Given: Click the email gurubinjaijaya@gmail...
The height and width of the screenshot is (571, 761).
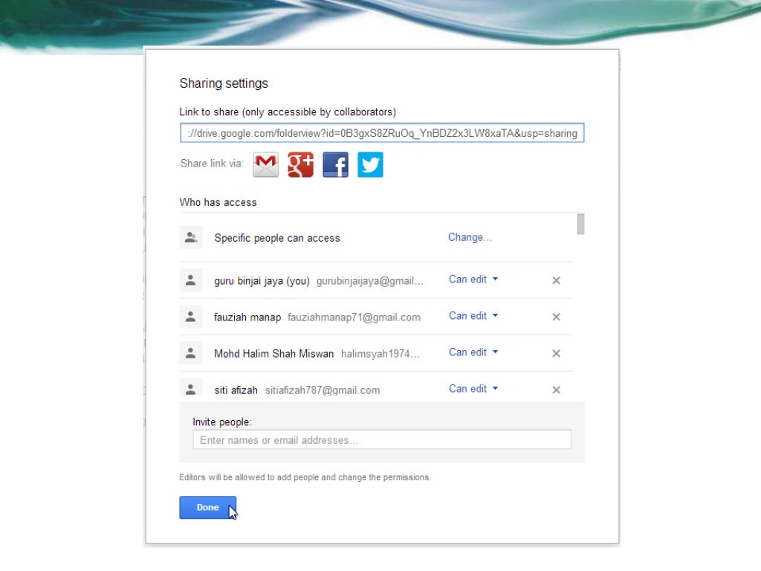Looking at the screenshot, I should pos(370,281).
